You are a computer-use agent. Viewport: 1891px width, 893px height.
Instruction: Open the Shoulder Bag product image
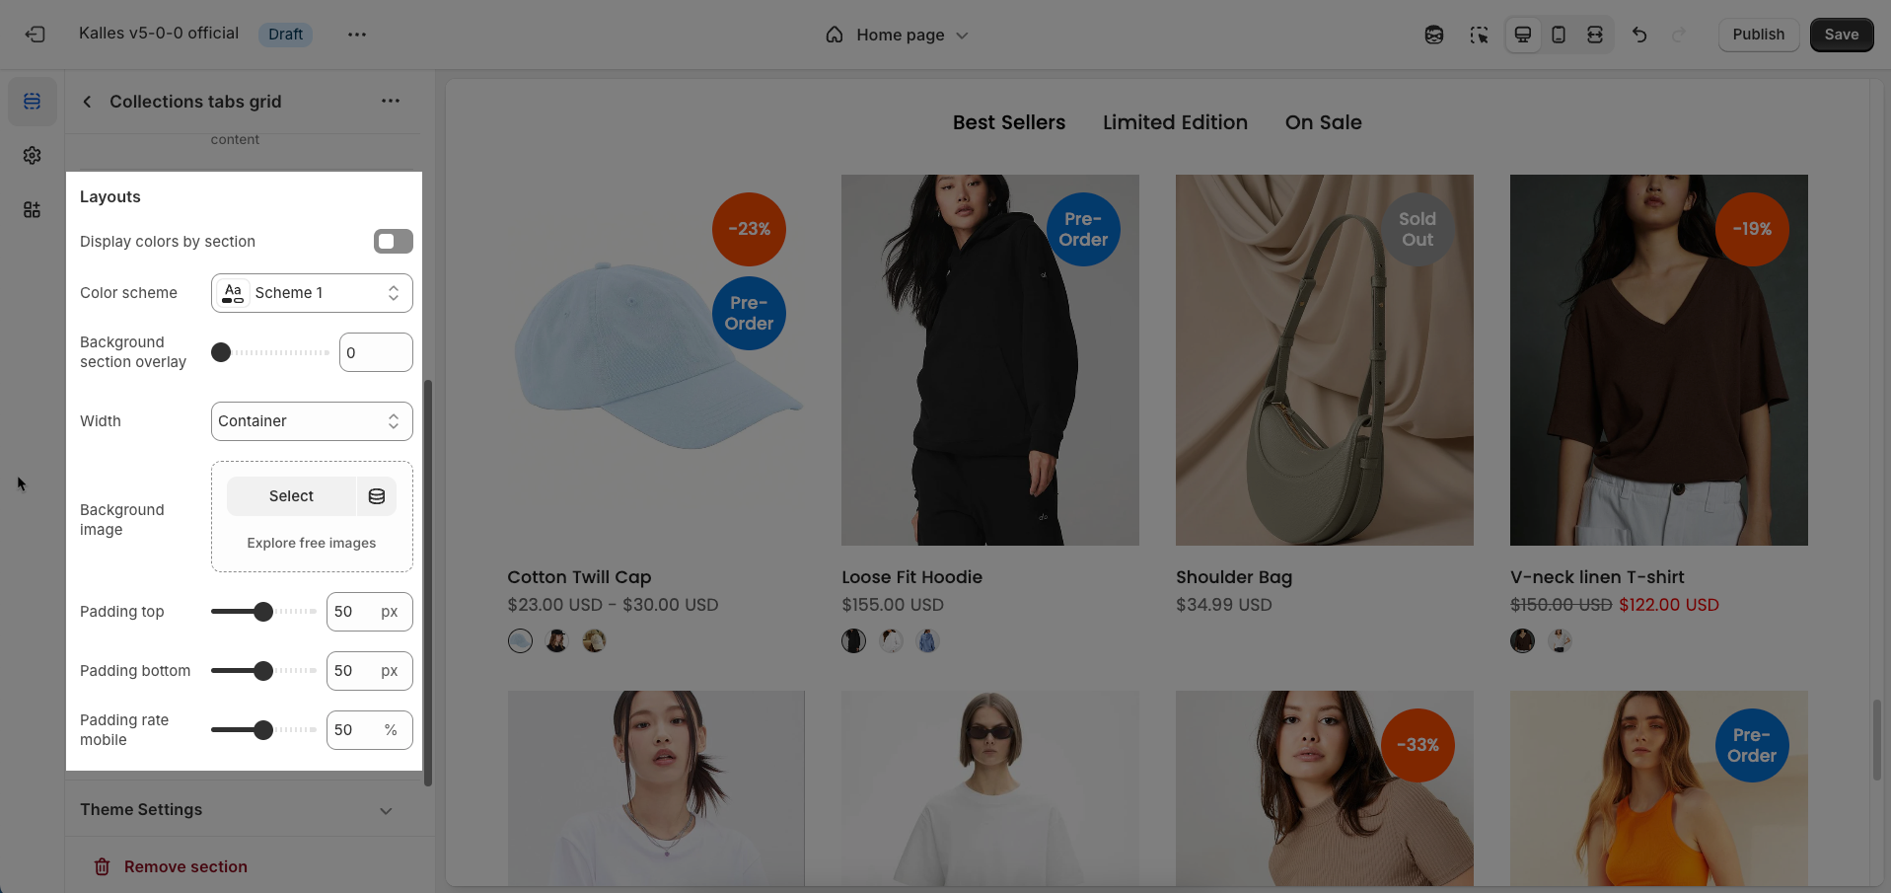click(x=1325, y=360)
